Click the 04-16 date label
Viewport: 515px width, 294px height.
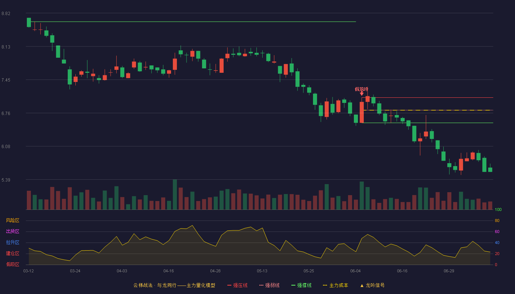168,271
